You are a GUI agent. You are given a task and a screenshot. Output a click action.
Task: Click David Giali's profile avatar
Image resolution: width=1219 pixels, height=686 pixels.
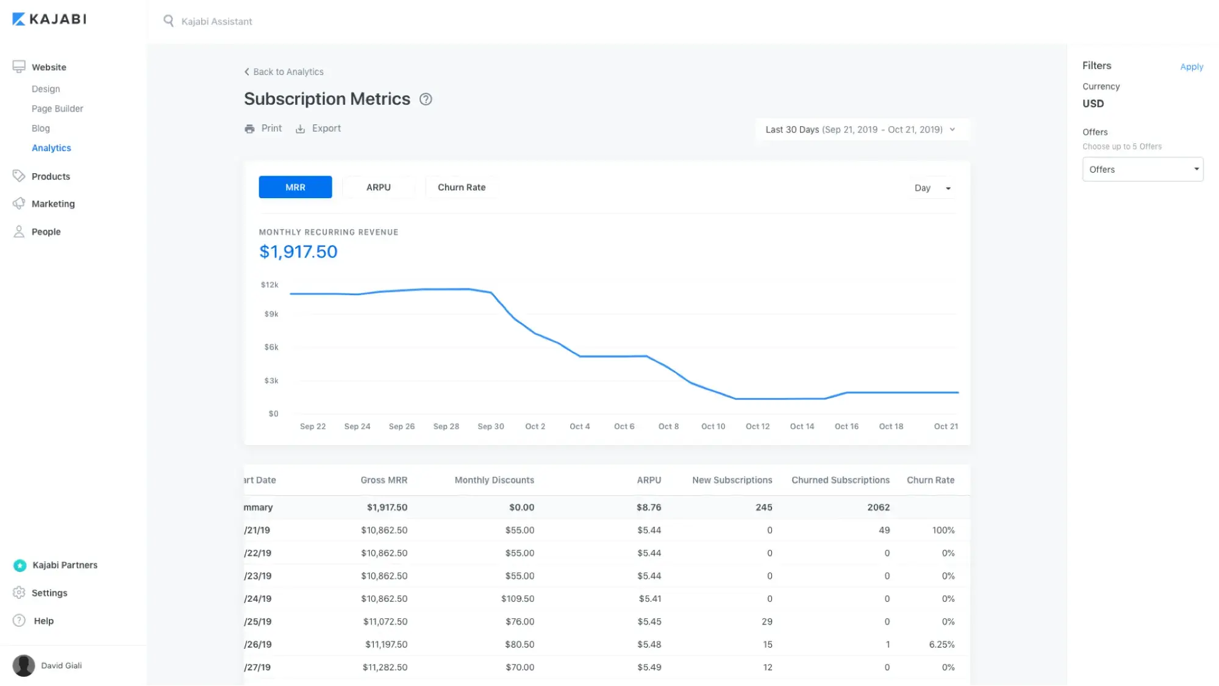[x=23, y=665]
